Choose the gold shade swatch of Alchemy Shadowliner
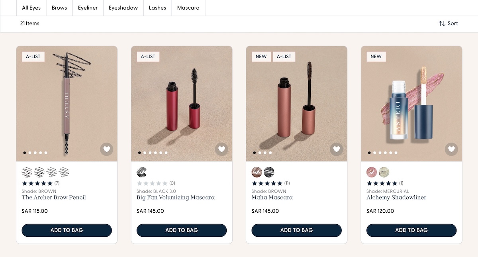 point(384,172)
